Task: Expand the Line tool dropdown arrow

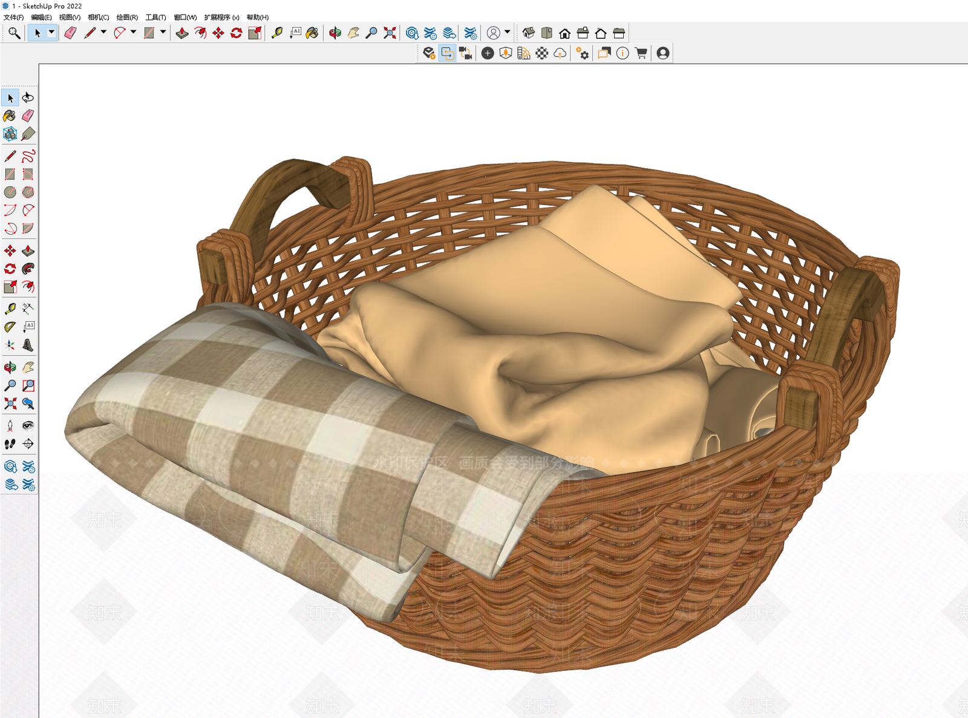Action: [103, 33]
